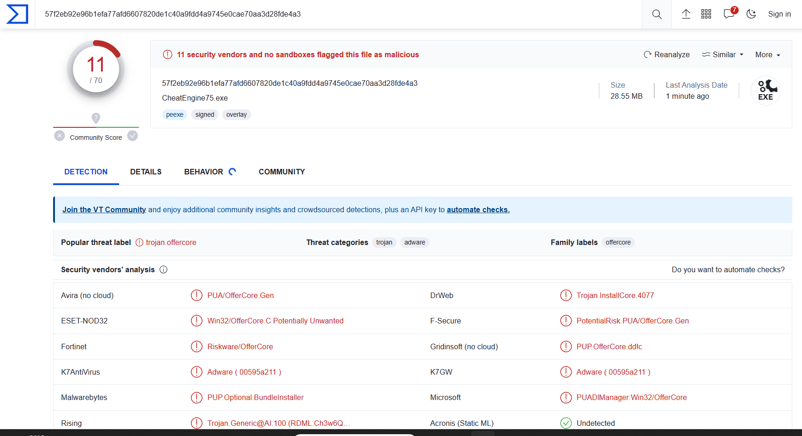
Task: Click the PUADlManager:Win32/OfferCore result
Action: click(x=632, y=397)
